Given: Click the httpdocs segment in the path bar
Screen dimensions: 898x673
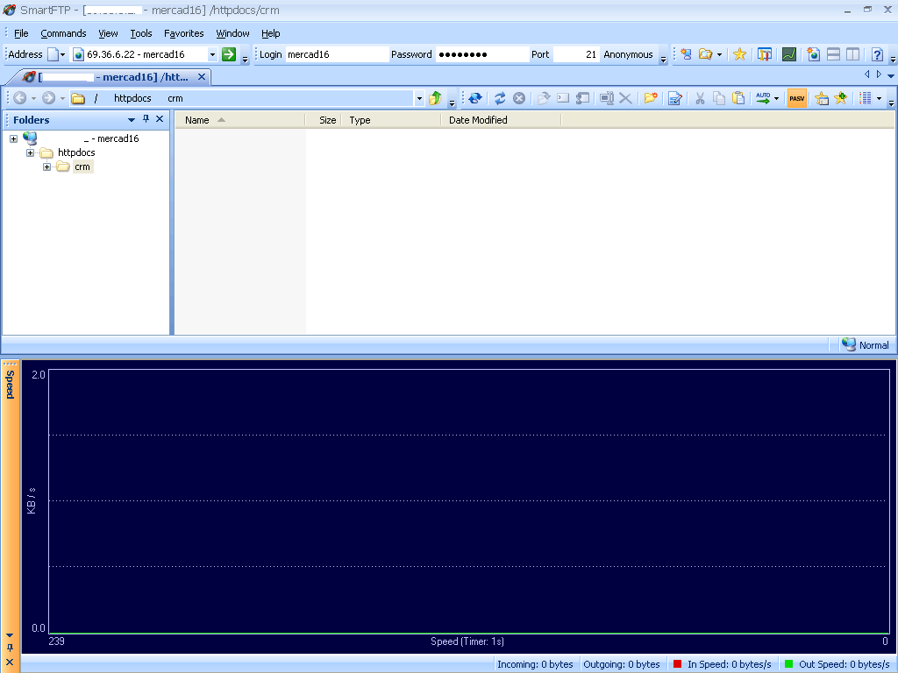Looking at the screenshot, I should (x=132, y=98).
